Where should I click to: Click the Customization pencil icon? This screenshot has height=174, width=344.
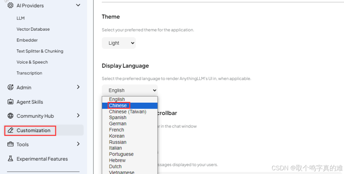10,130
